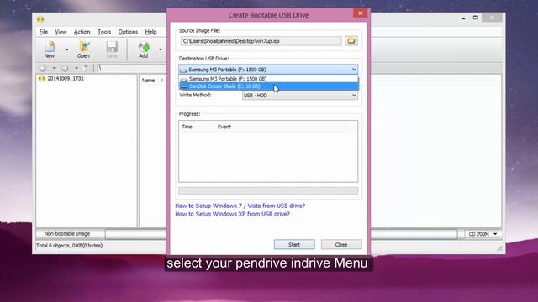Open the Tools menu

click(x=104, y=32)
